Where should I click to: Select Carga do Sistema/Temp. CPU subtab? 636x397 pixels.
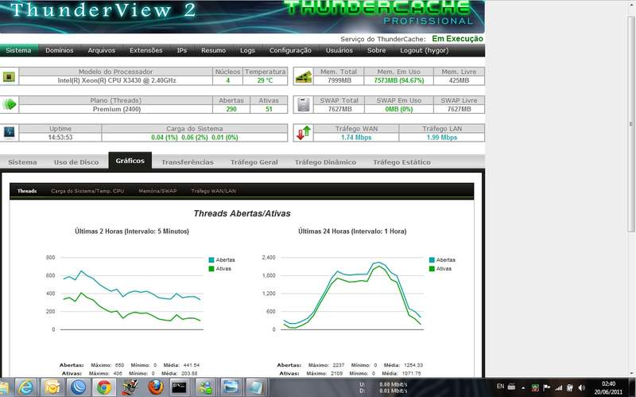point(87,191)
